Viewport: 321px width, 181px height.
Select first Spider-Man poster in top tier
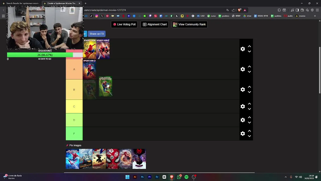point(90,49)
